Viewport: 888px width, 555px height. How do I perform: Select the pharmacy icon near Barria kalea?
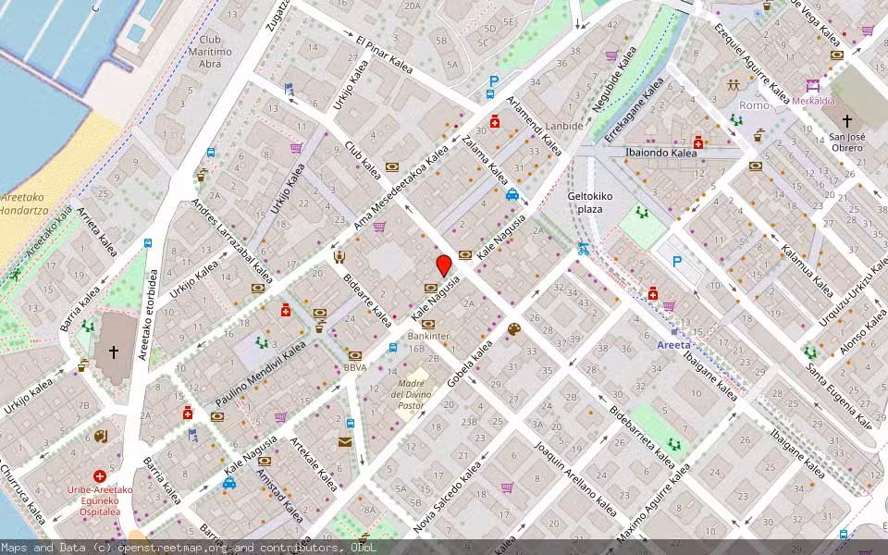[x=188, y=413]
